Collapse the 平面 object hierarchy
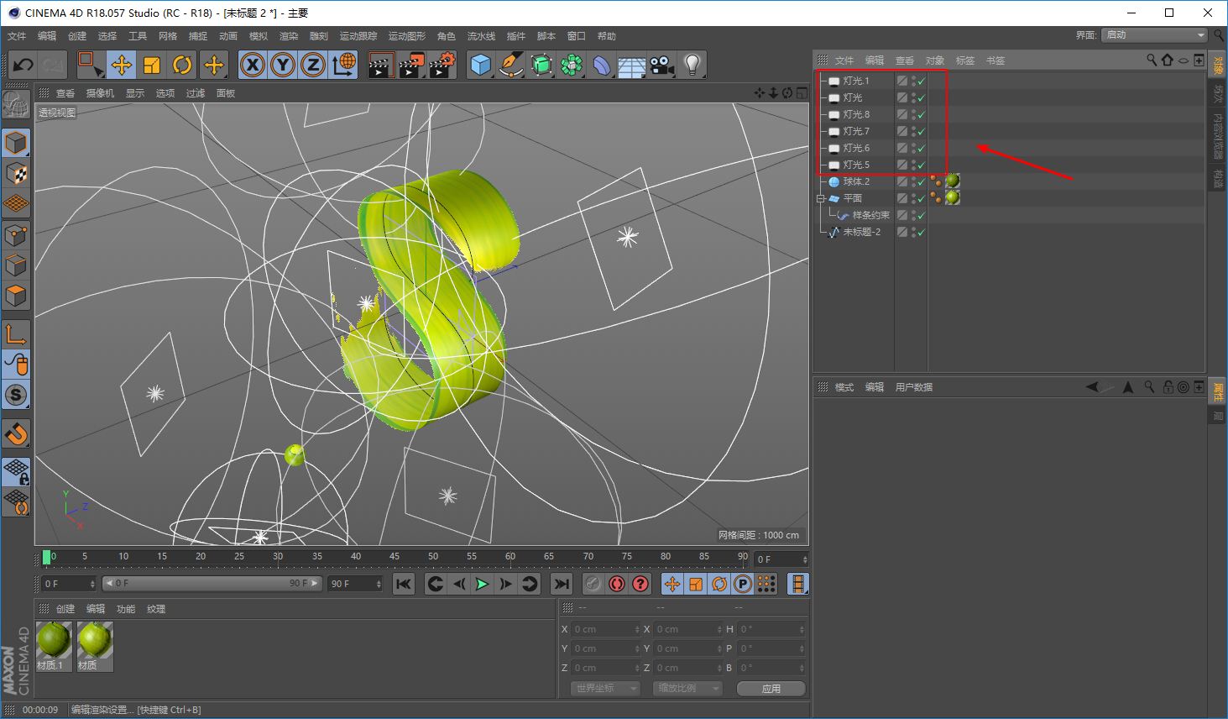 coord(820,199)
